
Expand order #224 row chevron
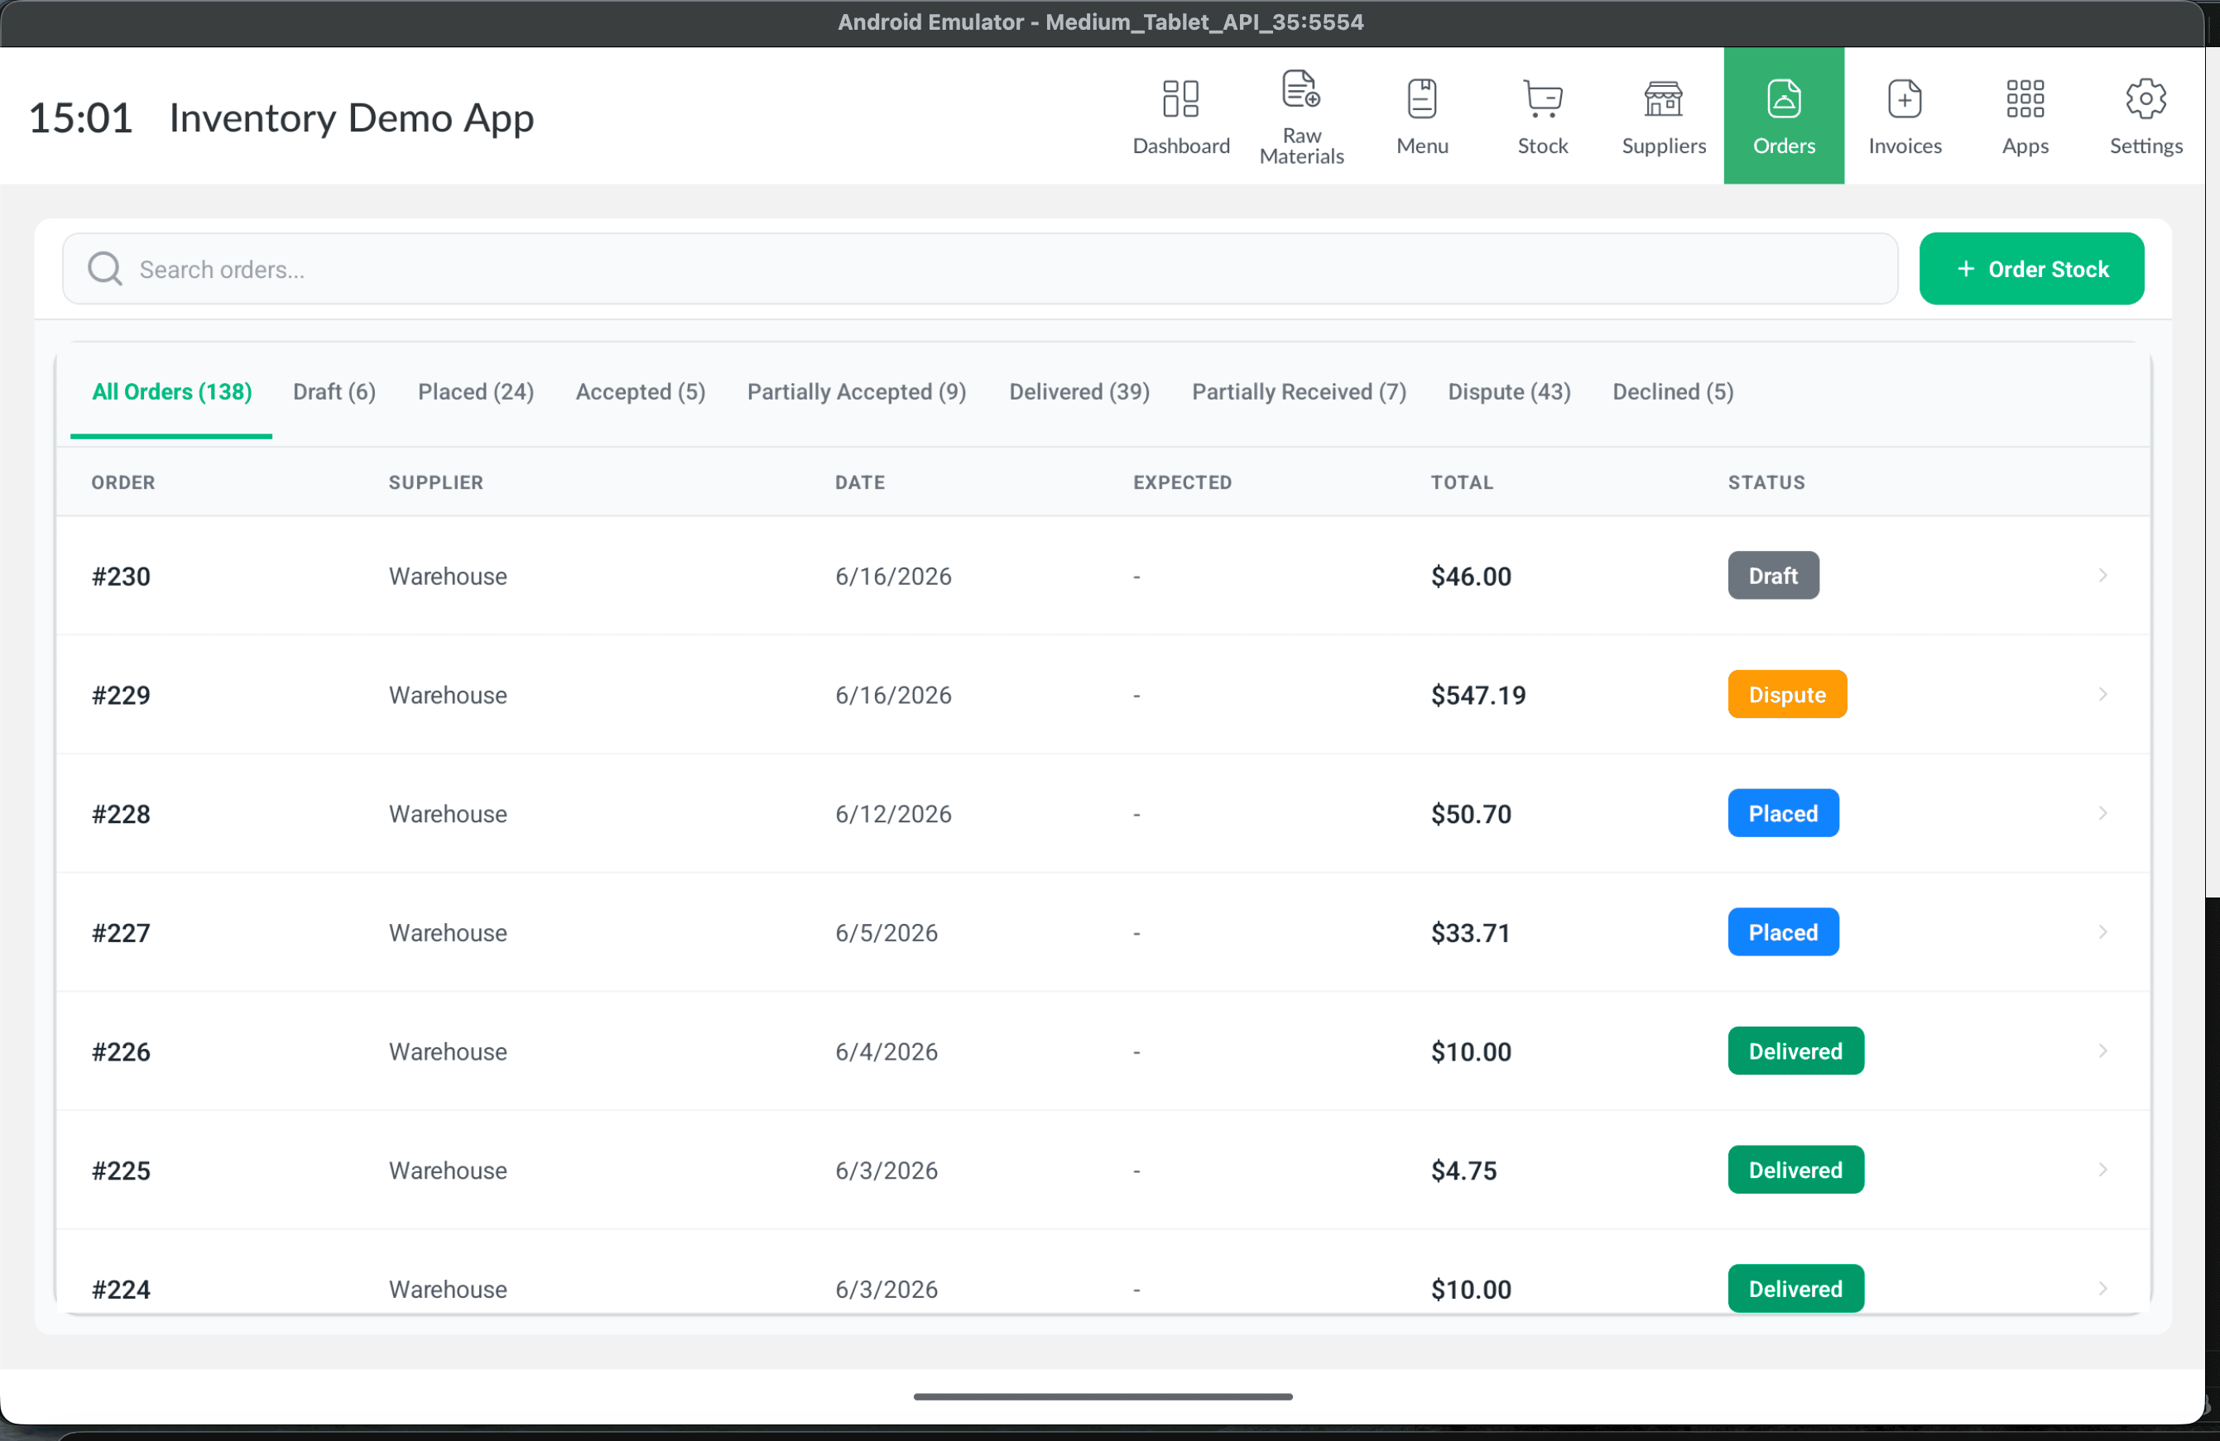2102,1289
